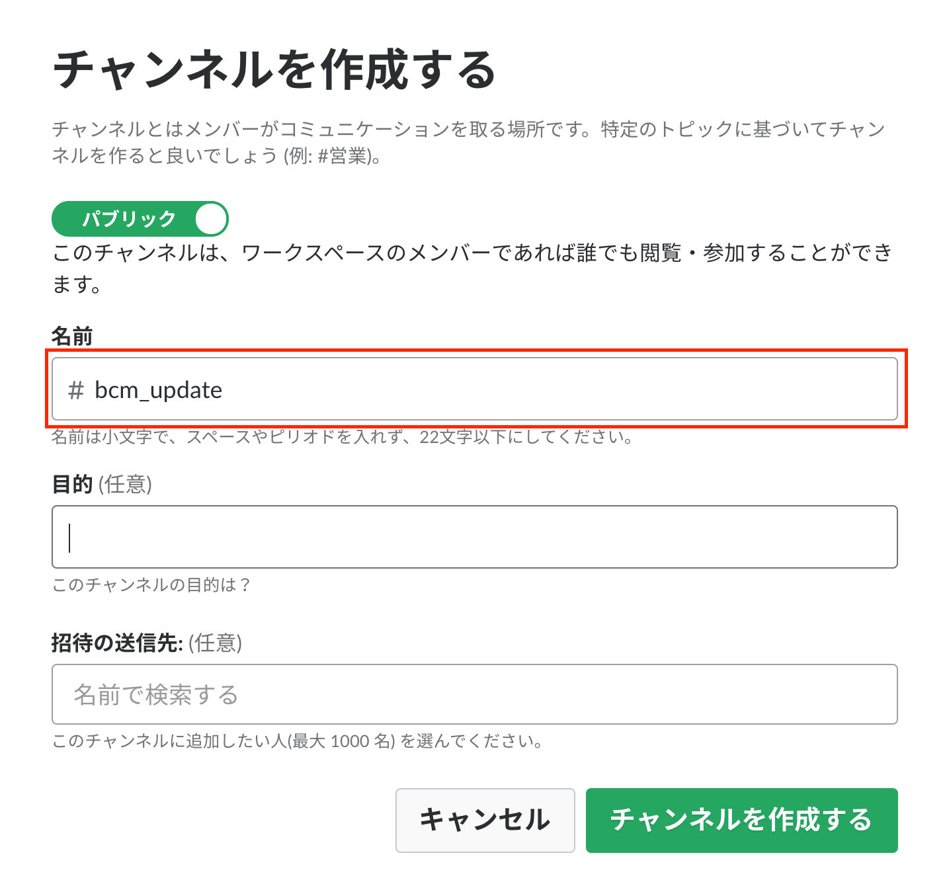The image size is (947, 882).
Task: Click the チャンネルを作成する heading at the top
Action: pos(274,70)
